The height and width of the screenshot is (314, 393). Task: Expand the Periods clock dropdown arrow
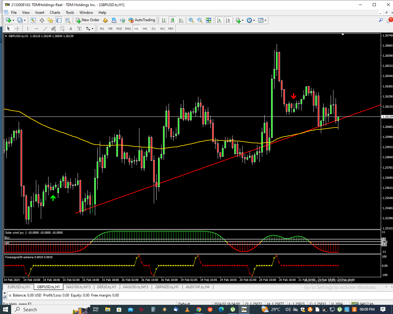click(254, 20)
